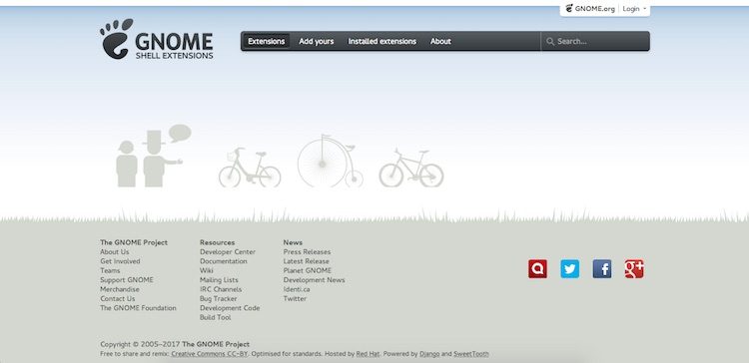The width and height of the screenshot is (749, 363).
Task: Click the Teams footer link
Action: click(x=110, y=270)
